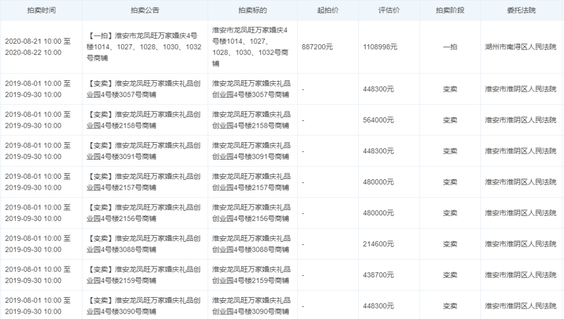This screenshot has width=564, height=319.
Task: Click 淮安市淮阴区人民法院 in the 2158号商铺 row
Action: coord(521,120)
